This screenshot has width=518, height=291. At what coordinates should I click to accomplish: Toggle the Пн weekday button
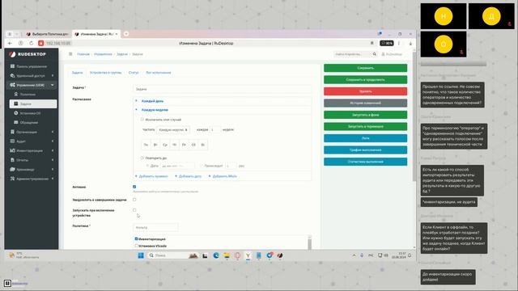(x=146, y=145)
